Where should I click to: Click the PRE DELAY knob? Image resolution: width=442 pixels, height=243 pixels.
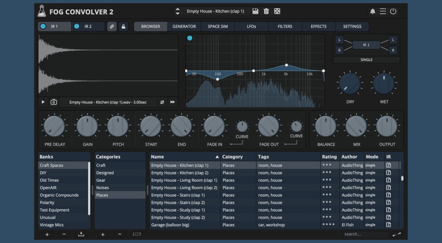point(54,126)
